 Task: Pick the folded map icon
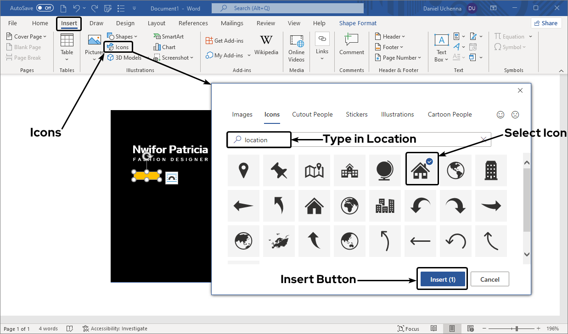click(x=314, y=171)
